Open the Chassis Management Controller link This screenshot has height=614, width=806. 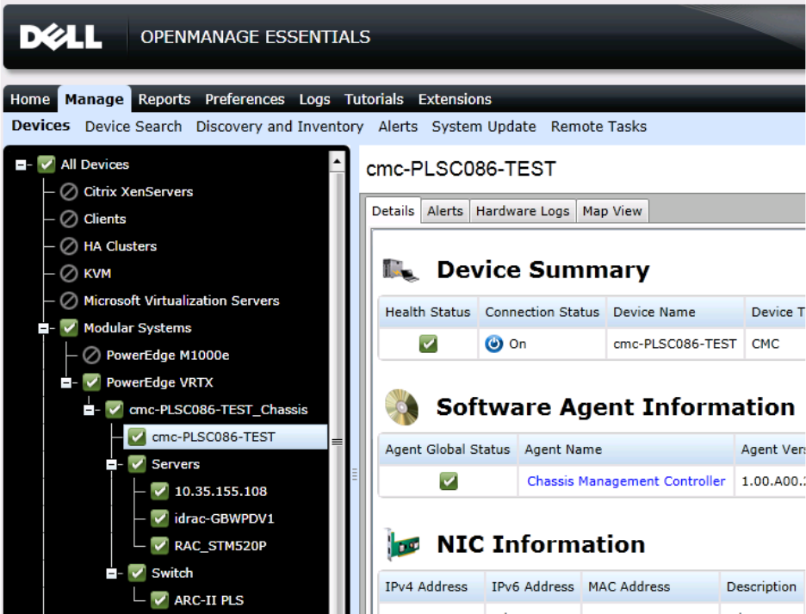[626, 481]
